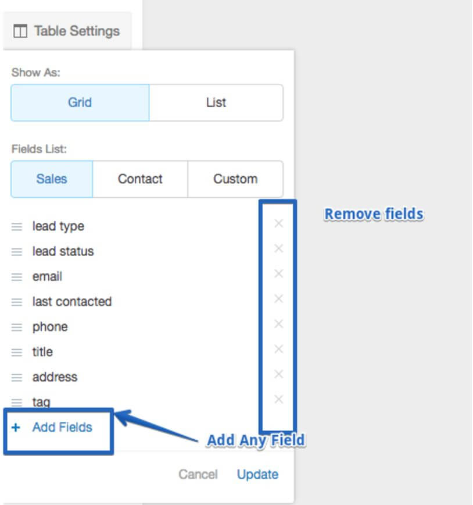Click the reorder handle for address
Image resolution: width=473 pixels, height=505 pixels.
pyautogui.click(x=17, y=377)
